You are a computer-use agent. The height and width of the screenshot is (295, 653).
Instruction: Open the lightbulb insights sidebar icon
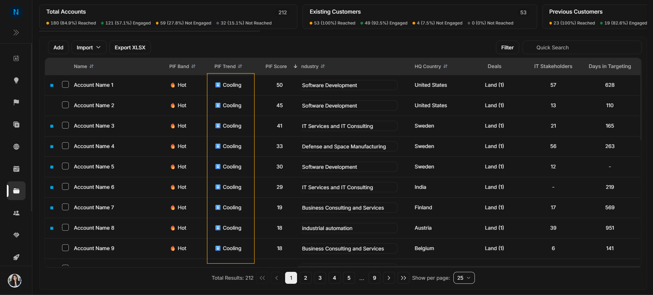[x=16, y=80]
